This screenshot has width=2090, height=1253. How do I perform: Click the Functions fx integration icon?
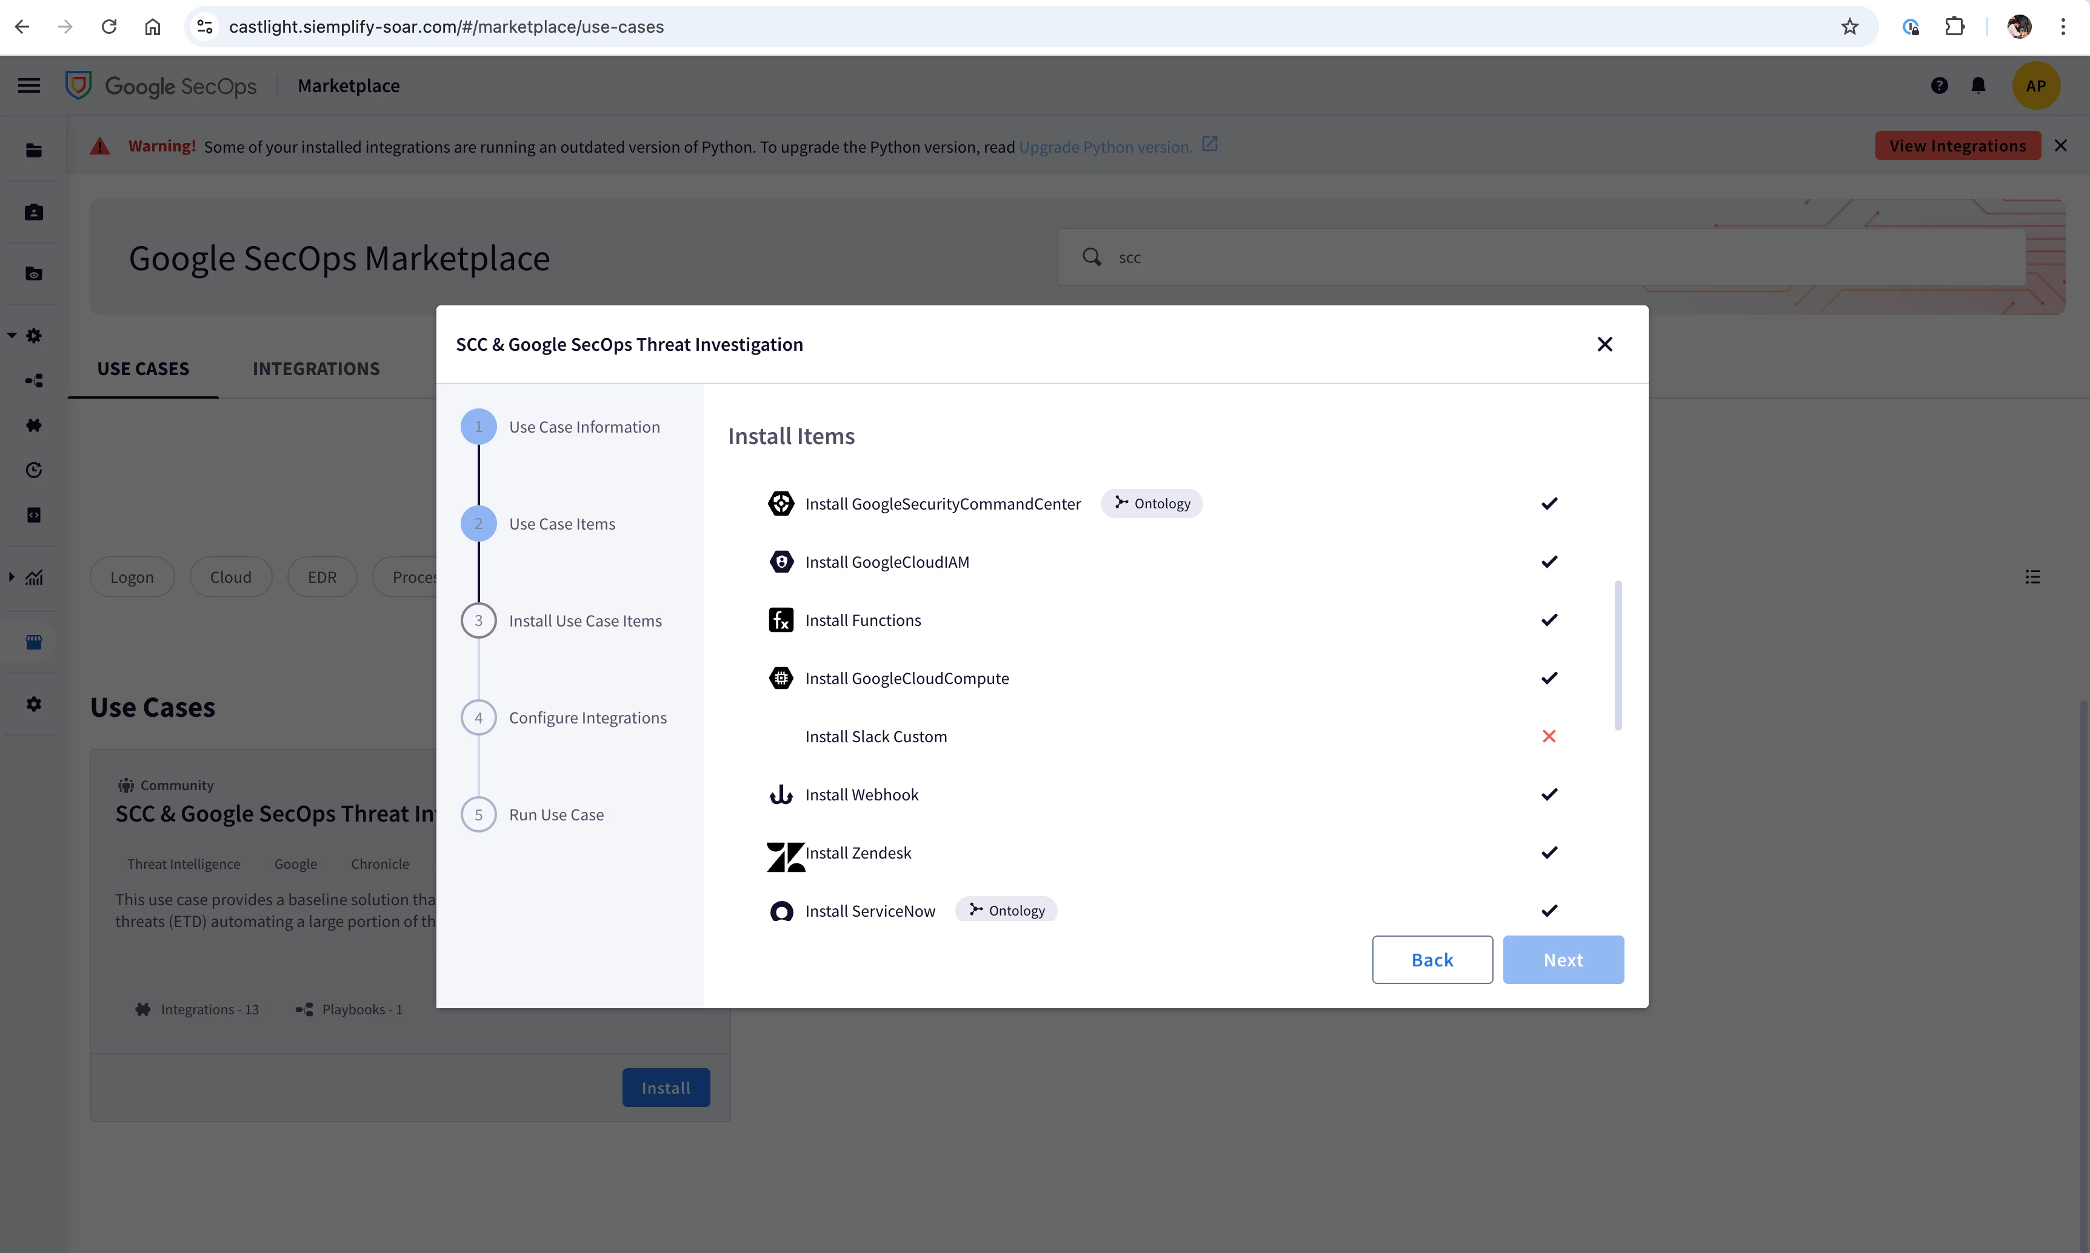tap(781, 620)
